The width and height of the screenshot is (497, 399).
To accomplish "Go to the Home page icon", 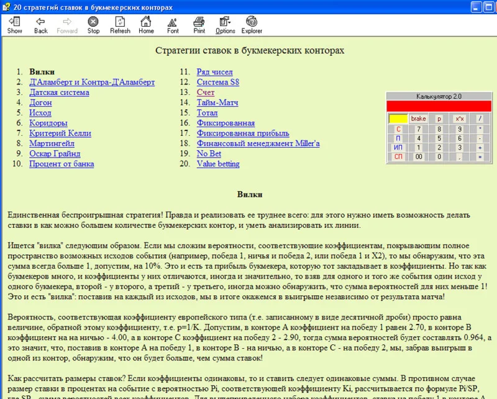I will tap(146, 25).
